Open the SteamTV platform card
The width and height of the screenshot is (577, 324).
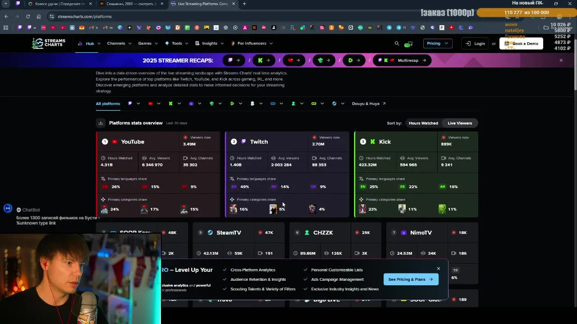coord(229,233)
